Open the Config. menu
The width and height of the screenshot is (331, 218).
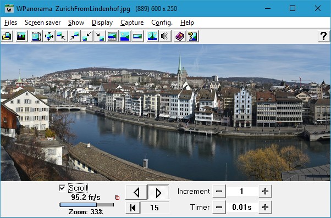[162, 23]
